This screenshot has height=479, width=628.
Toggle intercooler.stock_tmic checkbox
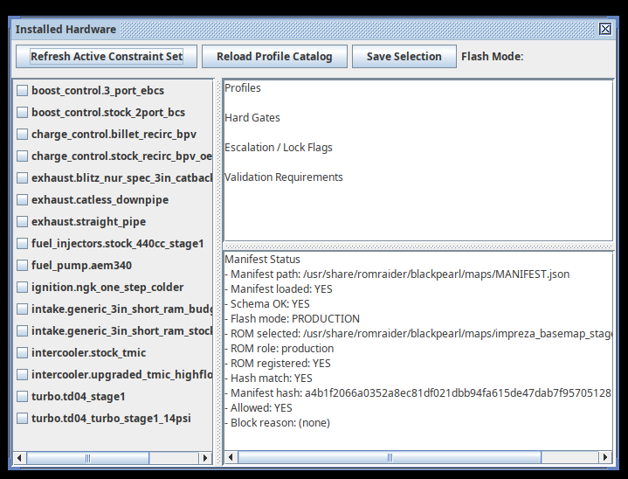point(23,353)
